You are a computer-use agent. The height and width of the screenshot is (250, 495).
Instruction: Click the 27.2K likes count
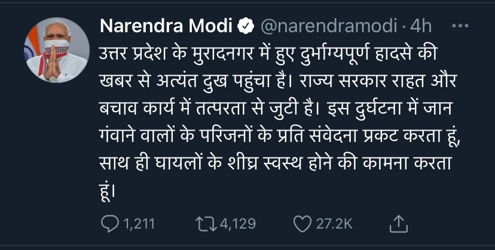pyautogui.click(x=334, y=224)
